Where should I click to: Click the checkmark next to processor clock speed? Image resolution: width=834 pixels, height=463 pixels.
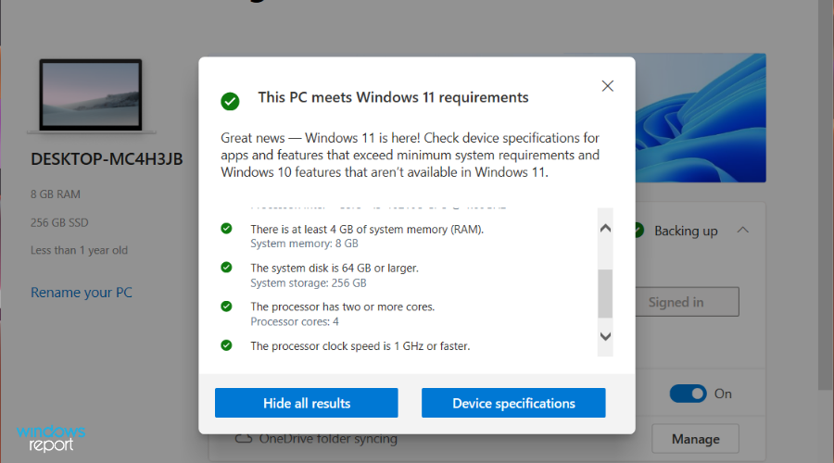(x=227, y=345)
